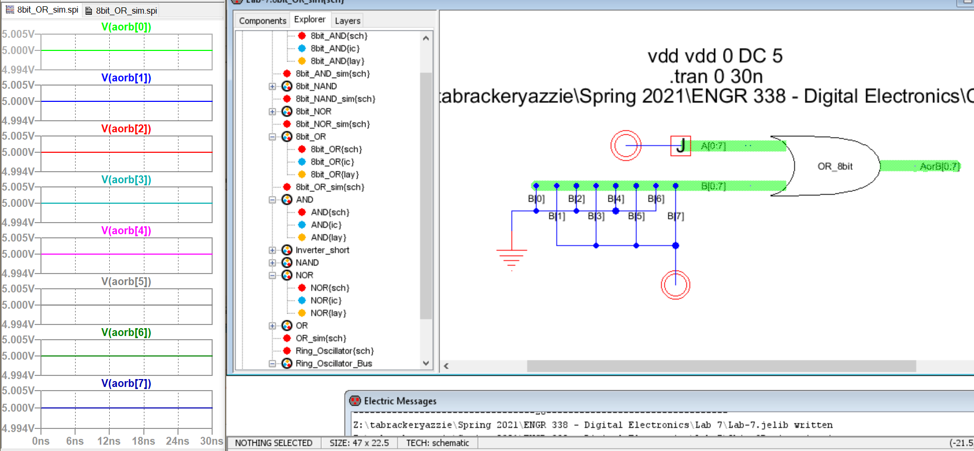Click the red 8bit_OR{sch} schematic icon
This screenshot has height=451, width=974.
point(302,149)
